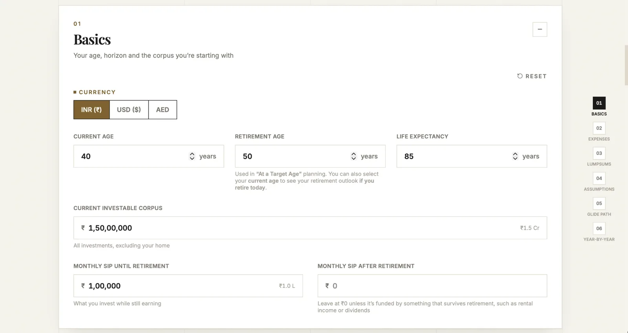Click 'All investments, excluding your home' hint

coord(122,246)
